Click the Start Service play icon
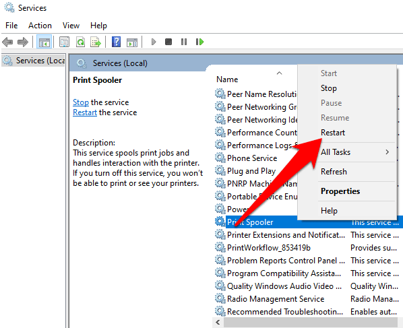This screenshot has height=328, width=403. (x=154, y=42)
